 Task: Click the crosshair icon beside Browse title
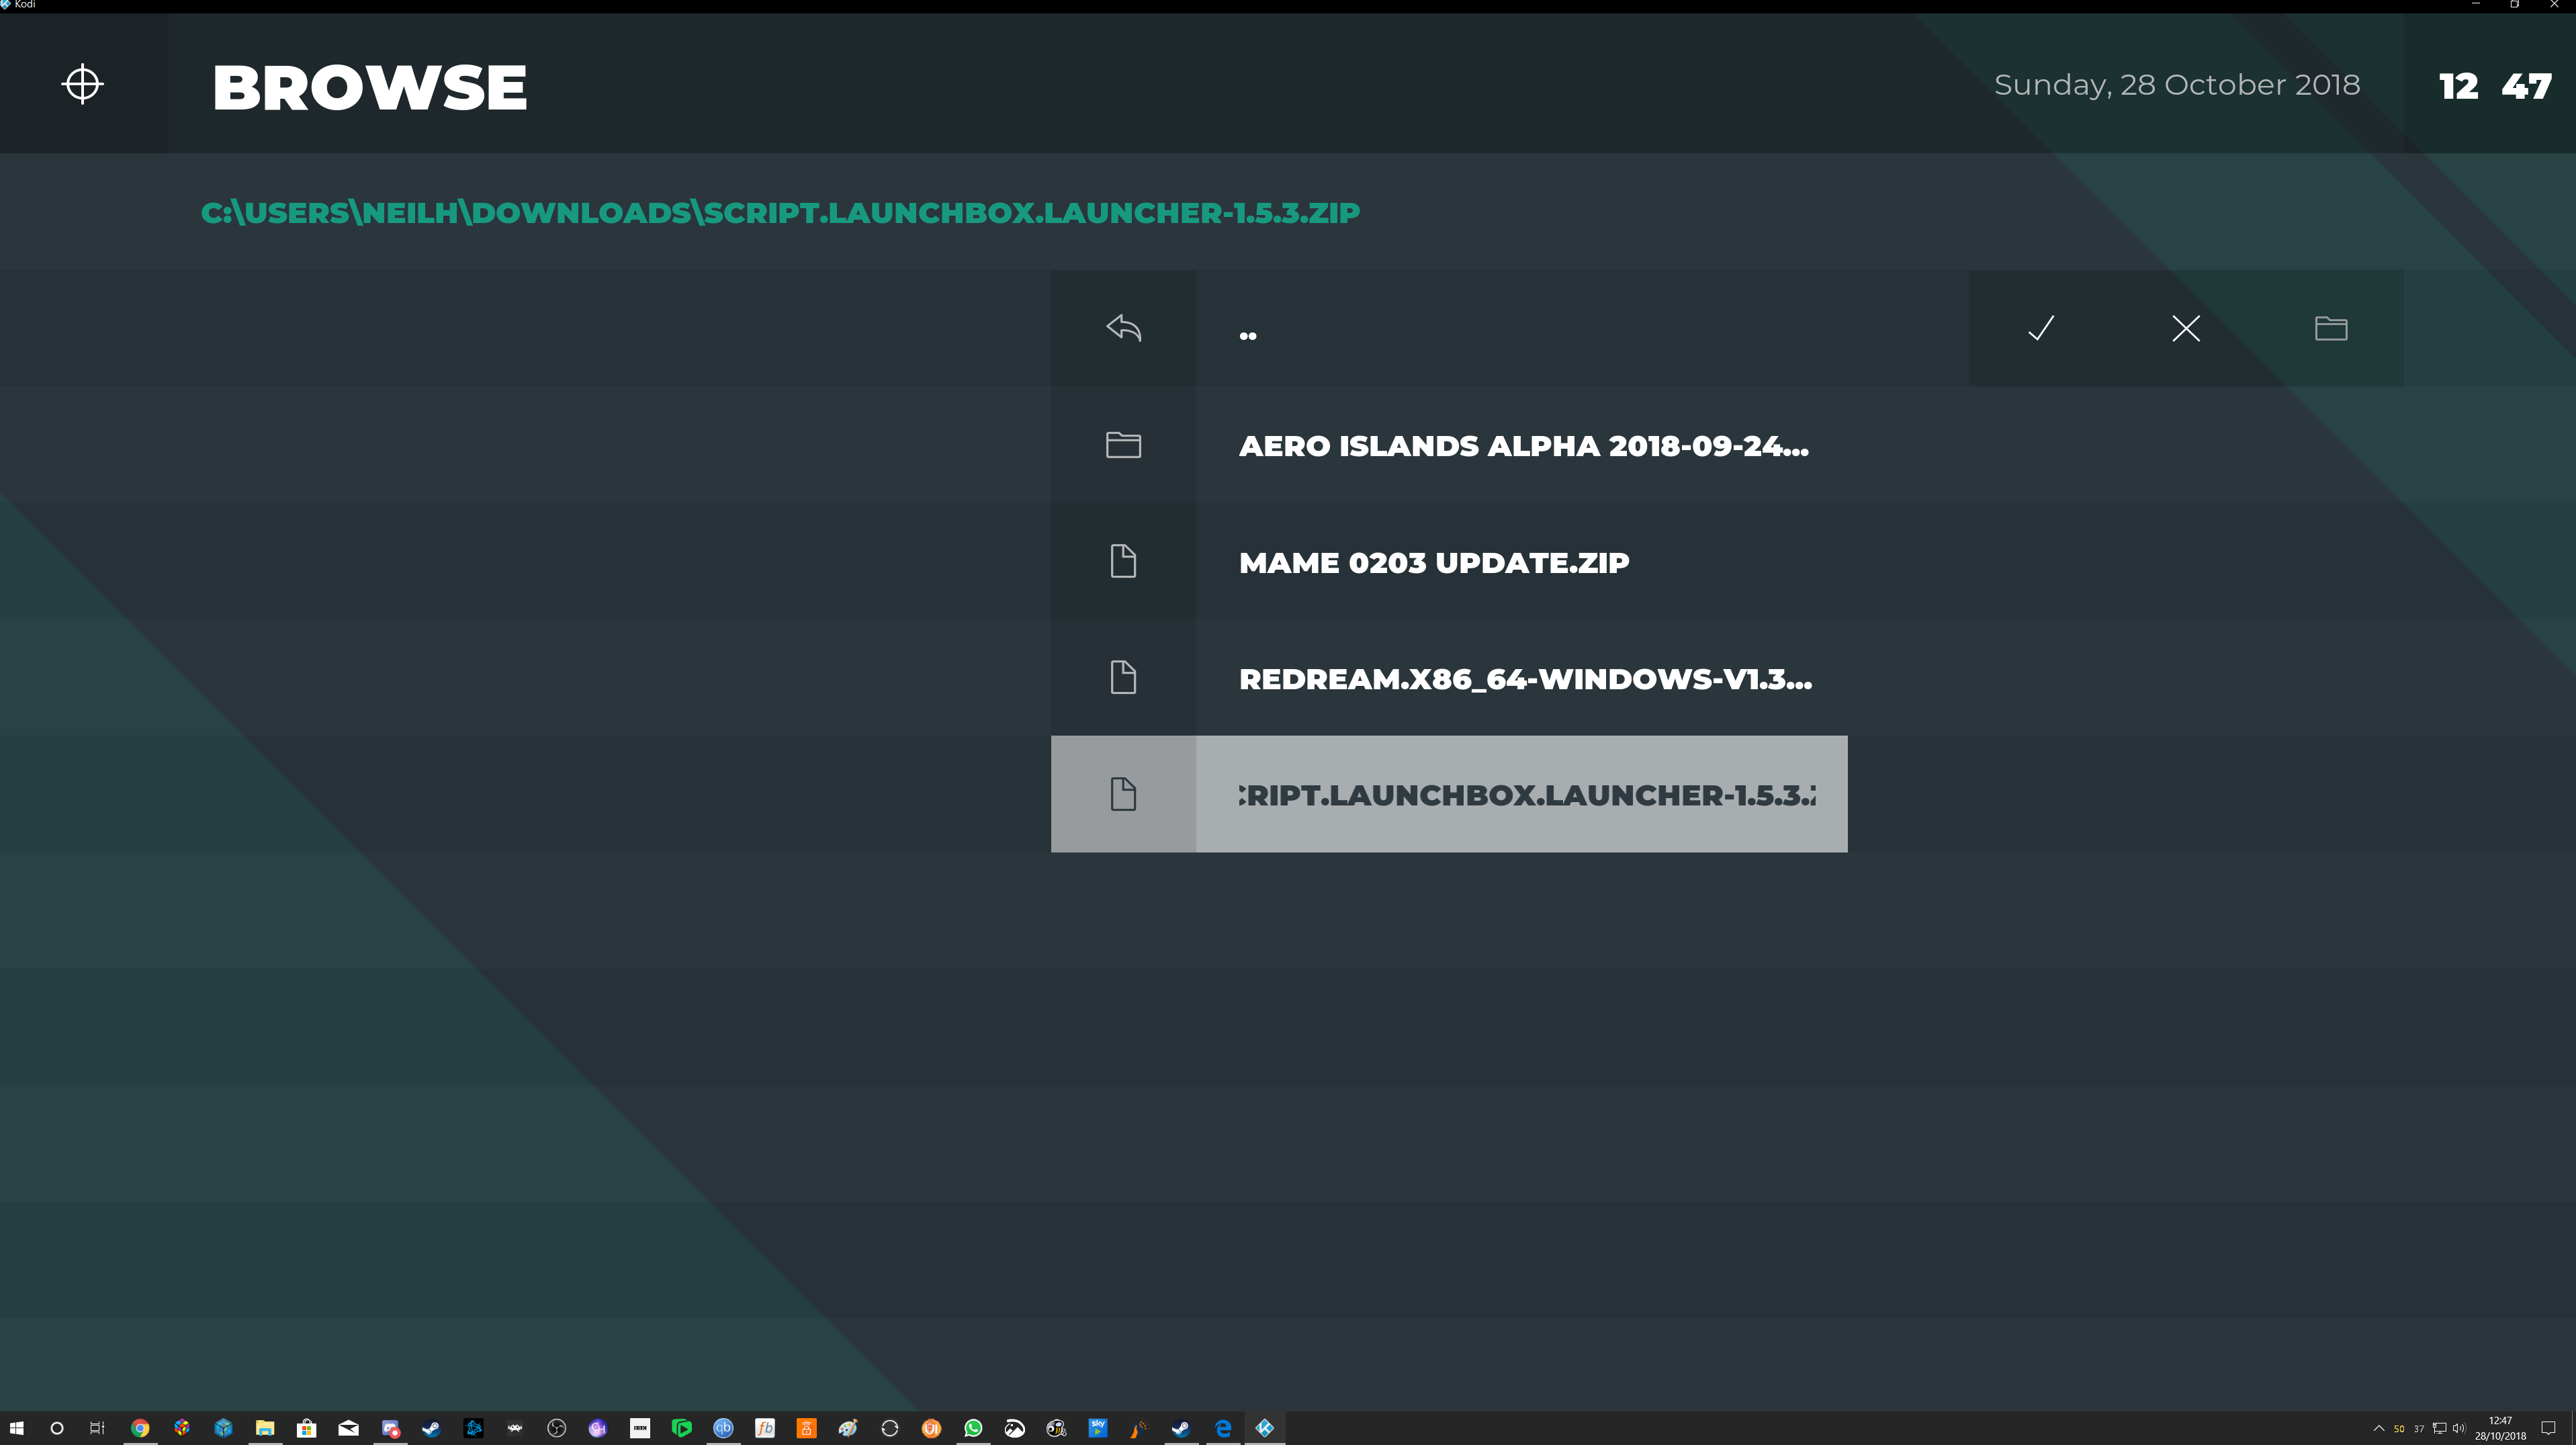82,84
